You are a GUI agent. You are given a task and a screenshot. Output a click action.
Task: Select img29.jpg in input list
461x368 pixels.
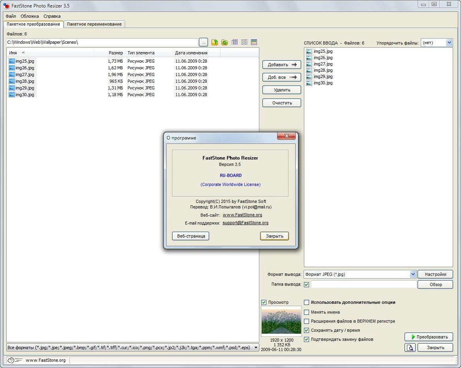[x=323, y=76]
